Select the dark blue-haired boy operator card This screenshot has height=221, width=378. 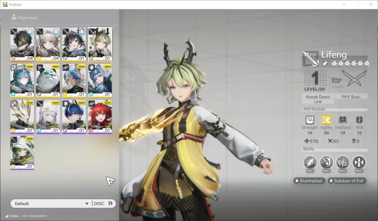[x=74, y=117]
